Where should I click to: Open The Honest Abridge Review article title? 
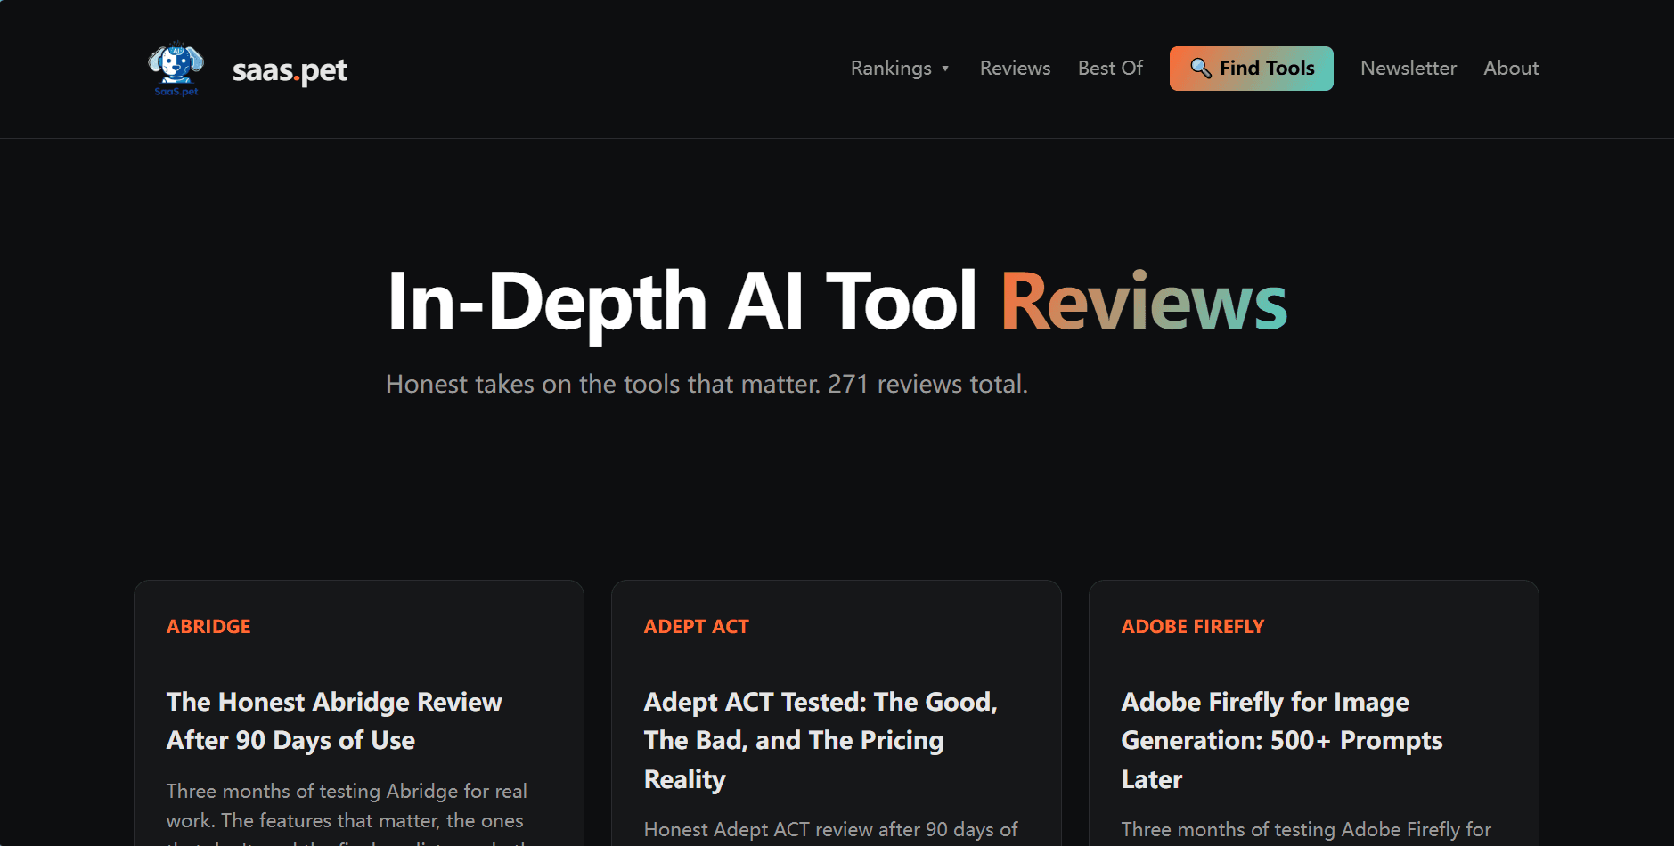pyautogui.click(x=334, y=721)
